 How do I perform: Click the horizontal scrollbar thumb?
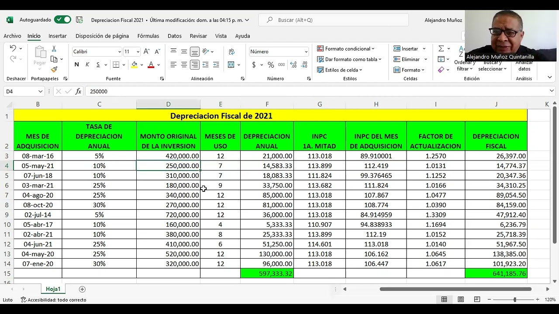tap(455, 289)
